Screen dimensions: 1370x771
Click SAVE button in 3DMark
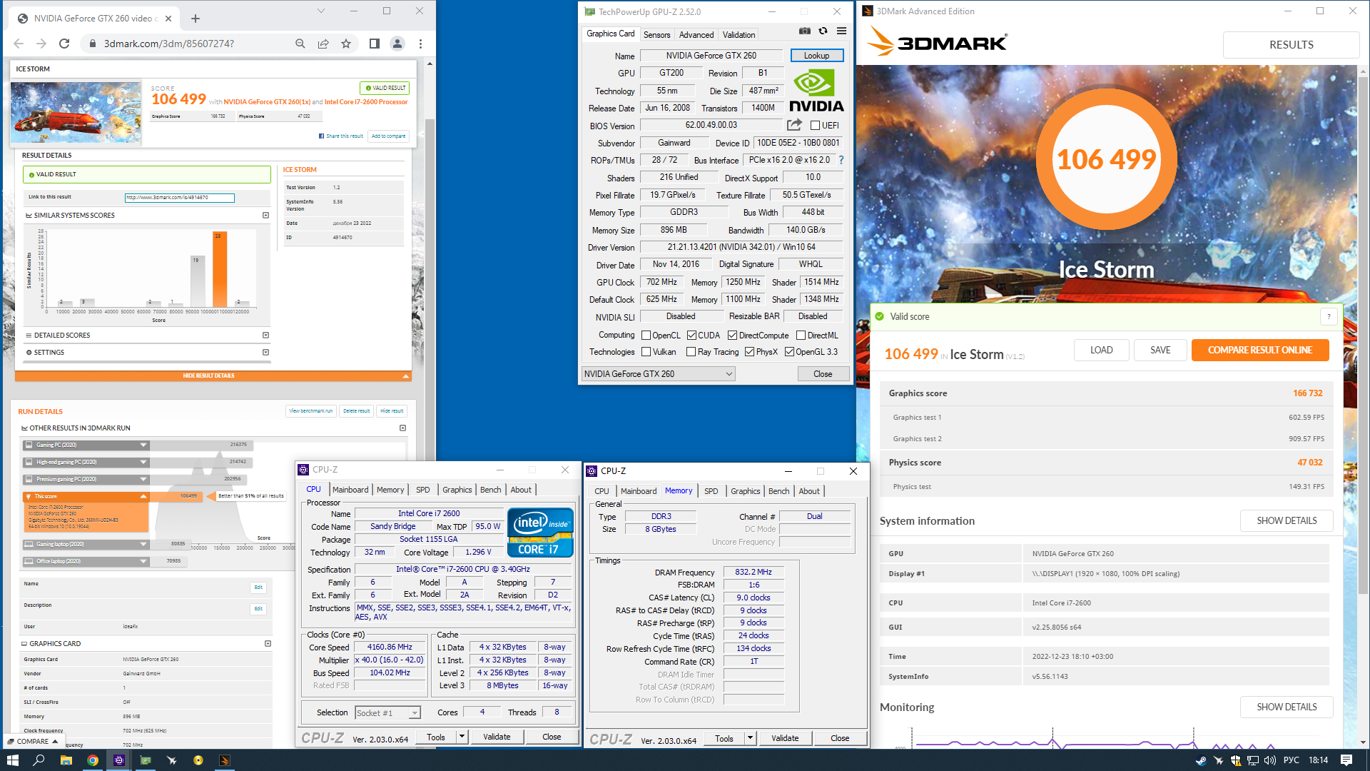[1160, 350]
